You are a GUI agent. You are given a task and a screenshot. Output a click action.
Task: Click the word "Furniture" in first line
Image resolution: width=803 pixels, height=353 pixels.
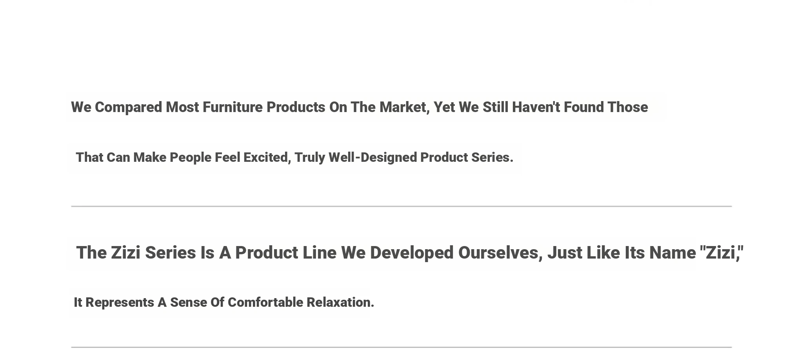coord(233,107)
